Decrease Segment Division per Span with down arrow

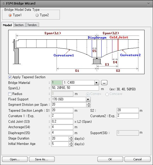(88, 106)
